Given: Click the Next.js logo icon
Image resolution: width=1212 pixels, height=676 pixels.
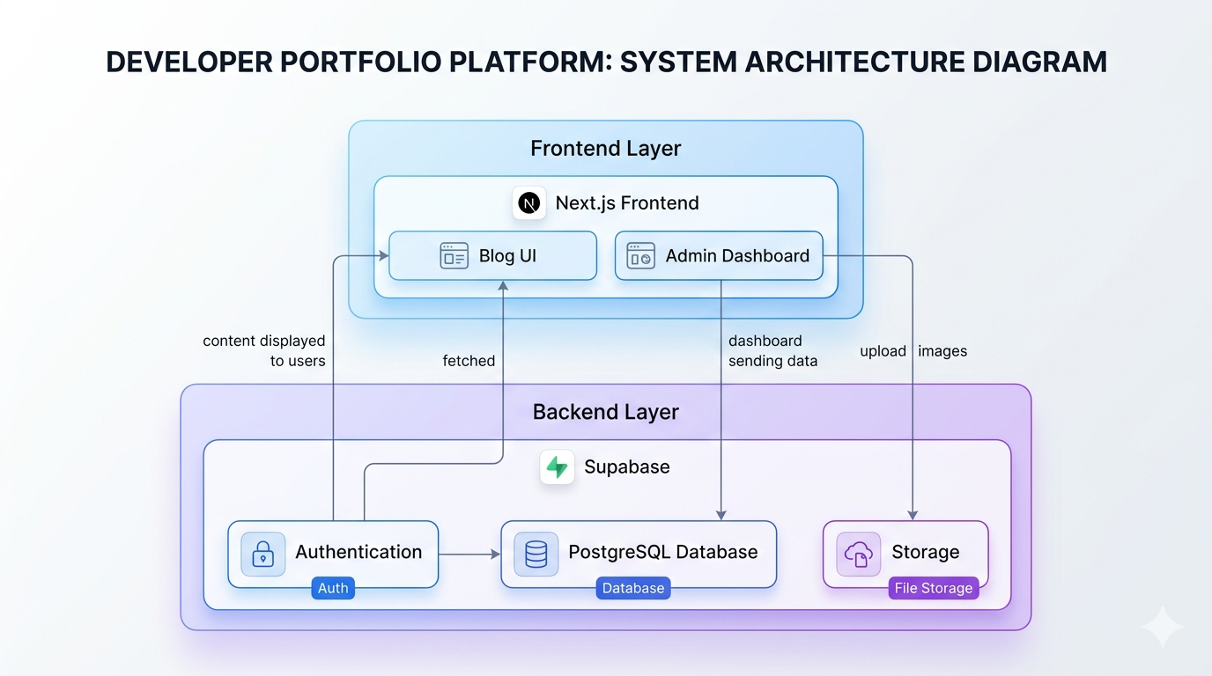Looking at the screenshot, I should (528, 203).
